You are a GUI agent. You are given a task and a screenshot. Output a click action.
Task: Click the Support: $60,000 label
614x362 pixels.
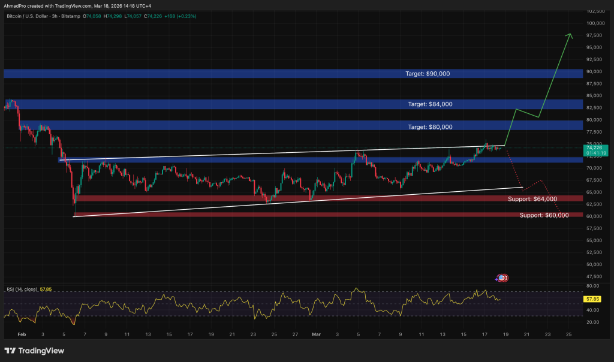(544, 215)
